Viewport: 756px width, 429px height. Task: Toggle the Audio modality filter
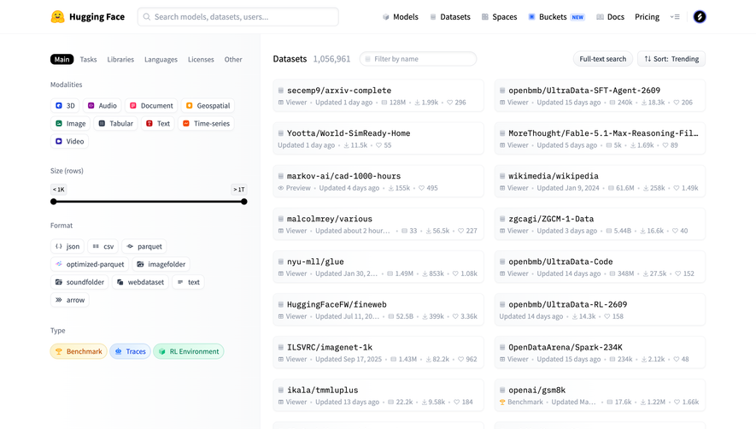coord(103,106)
